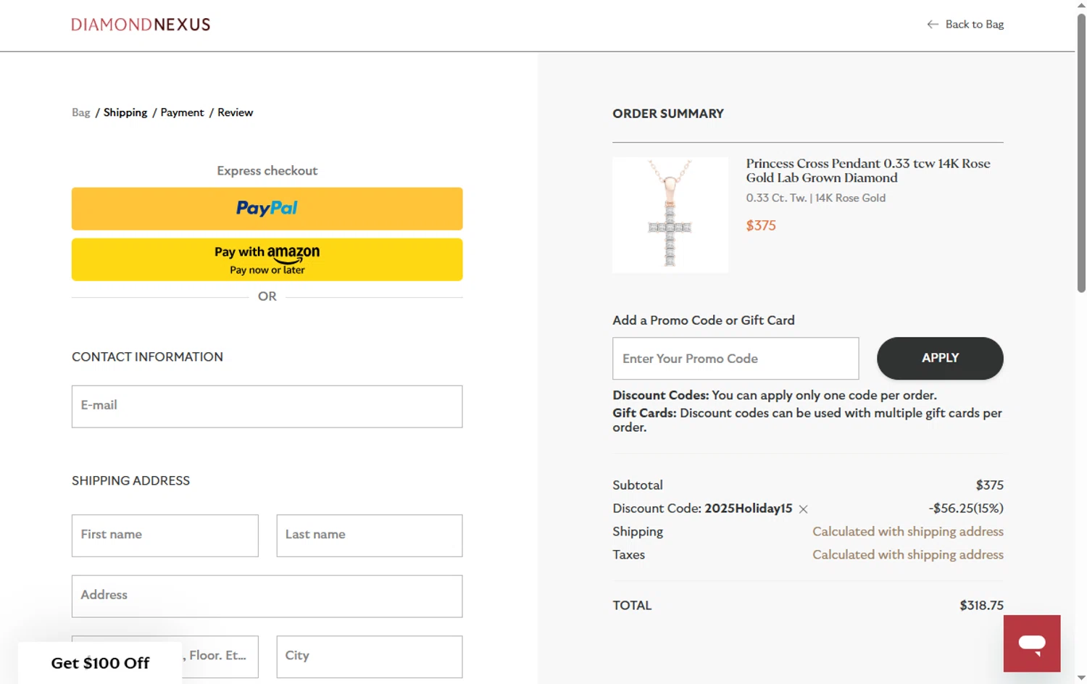
Task: Choose Pay with Amazon checkout
Action: pyautogui.click(x=267, y=259)
